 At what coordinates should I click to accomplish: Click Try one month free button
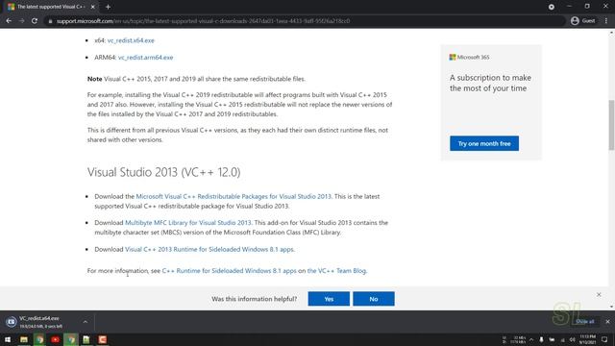pyautogui.click(x=484, y=143)
